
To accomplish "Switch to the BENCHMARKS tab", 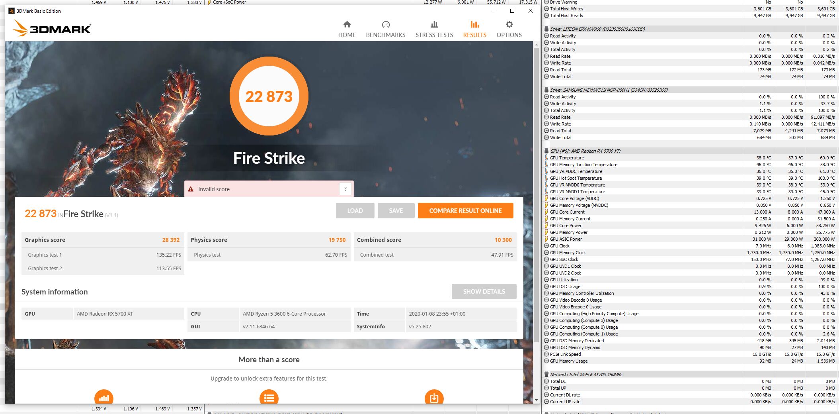I will (x=385, y=29).
